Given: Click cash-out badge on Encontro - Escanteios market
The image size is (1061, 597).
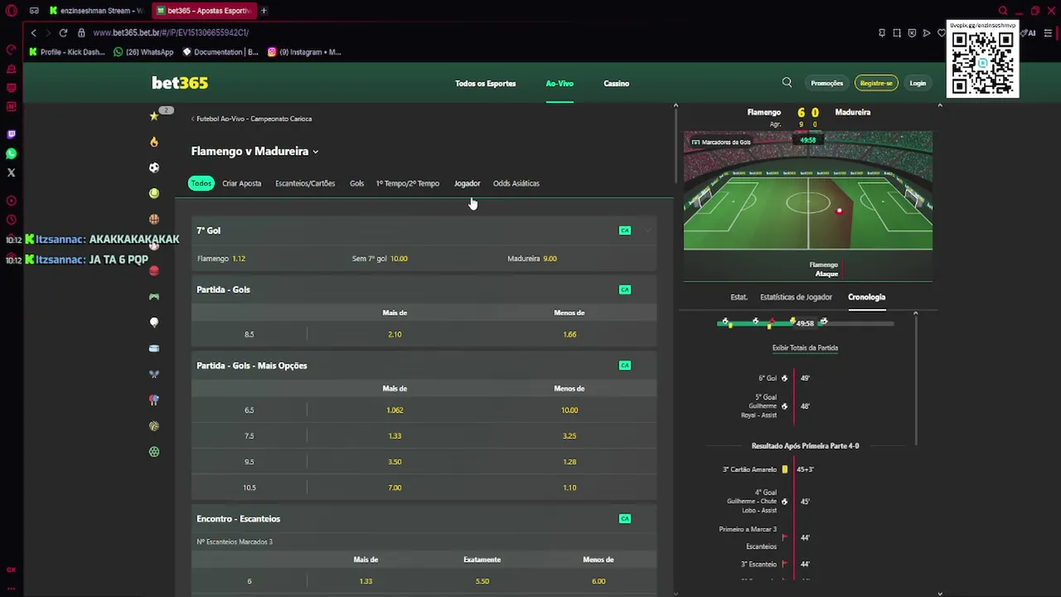Looking at the screenshot, I should coord(625,519).
